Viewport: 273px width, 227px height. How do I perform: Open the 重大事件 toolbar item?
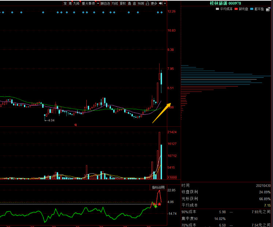[89, 3]
